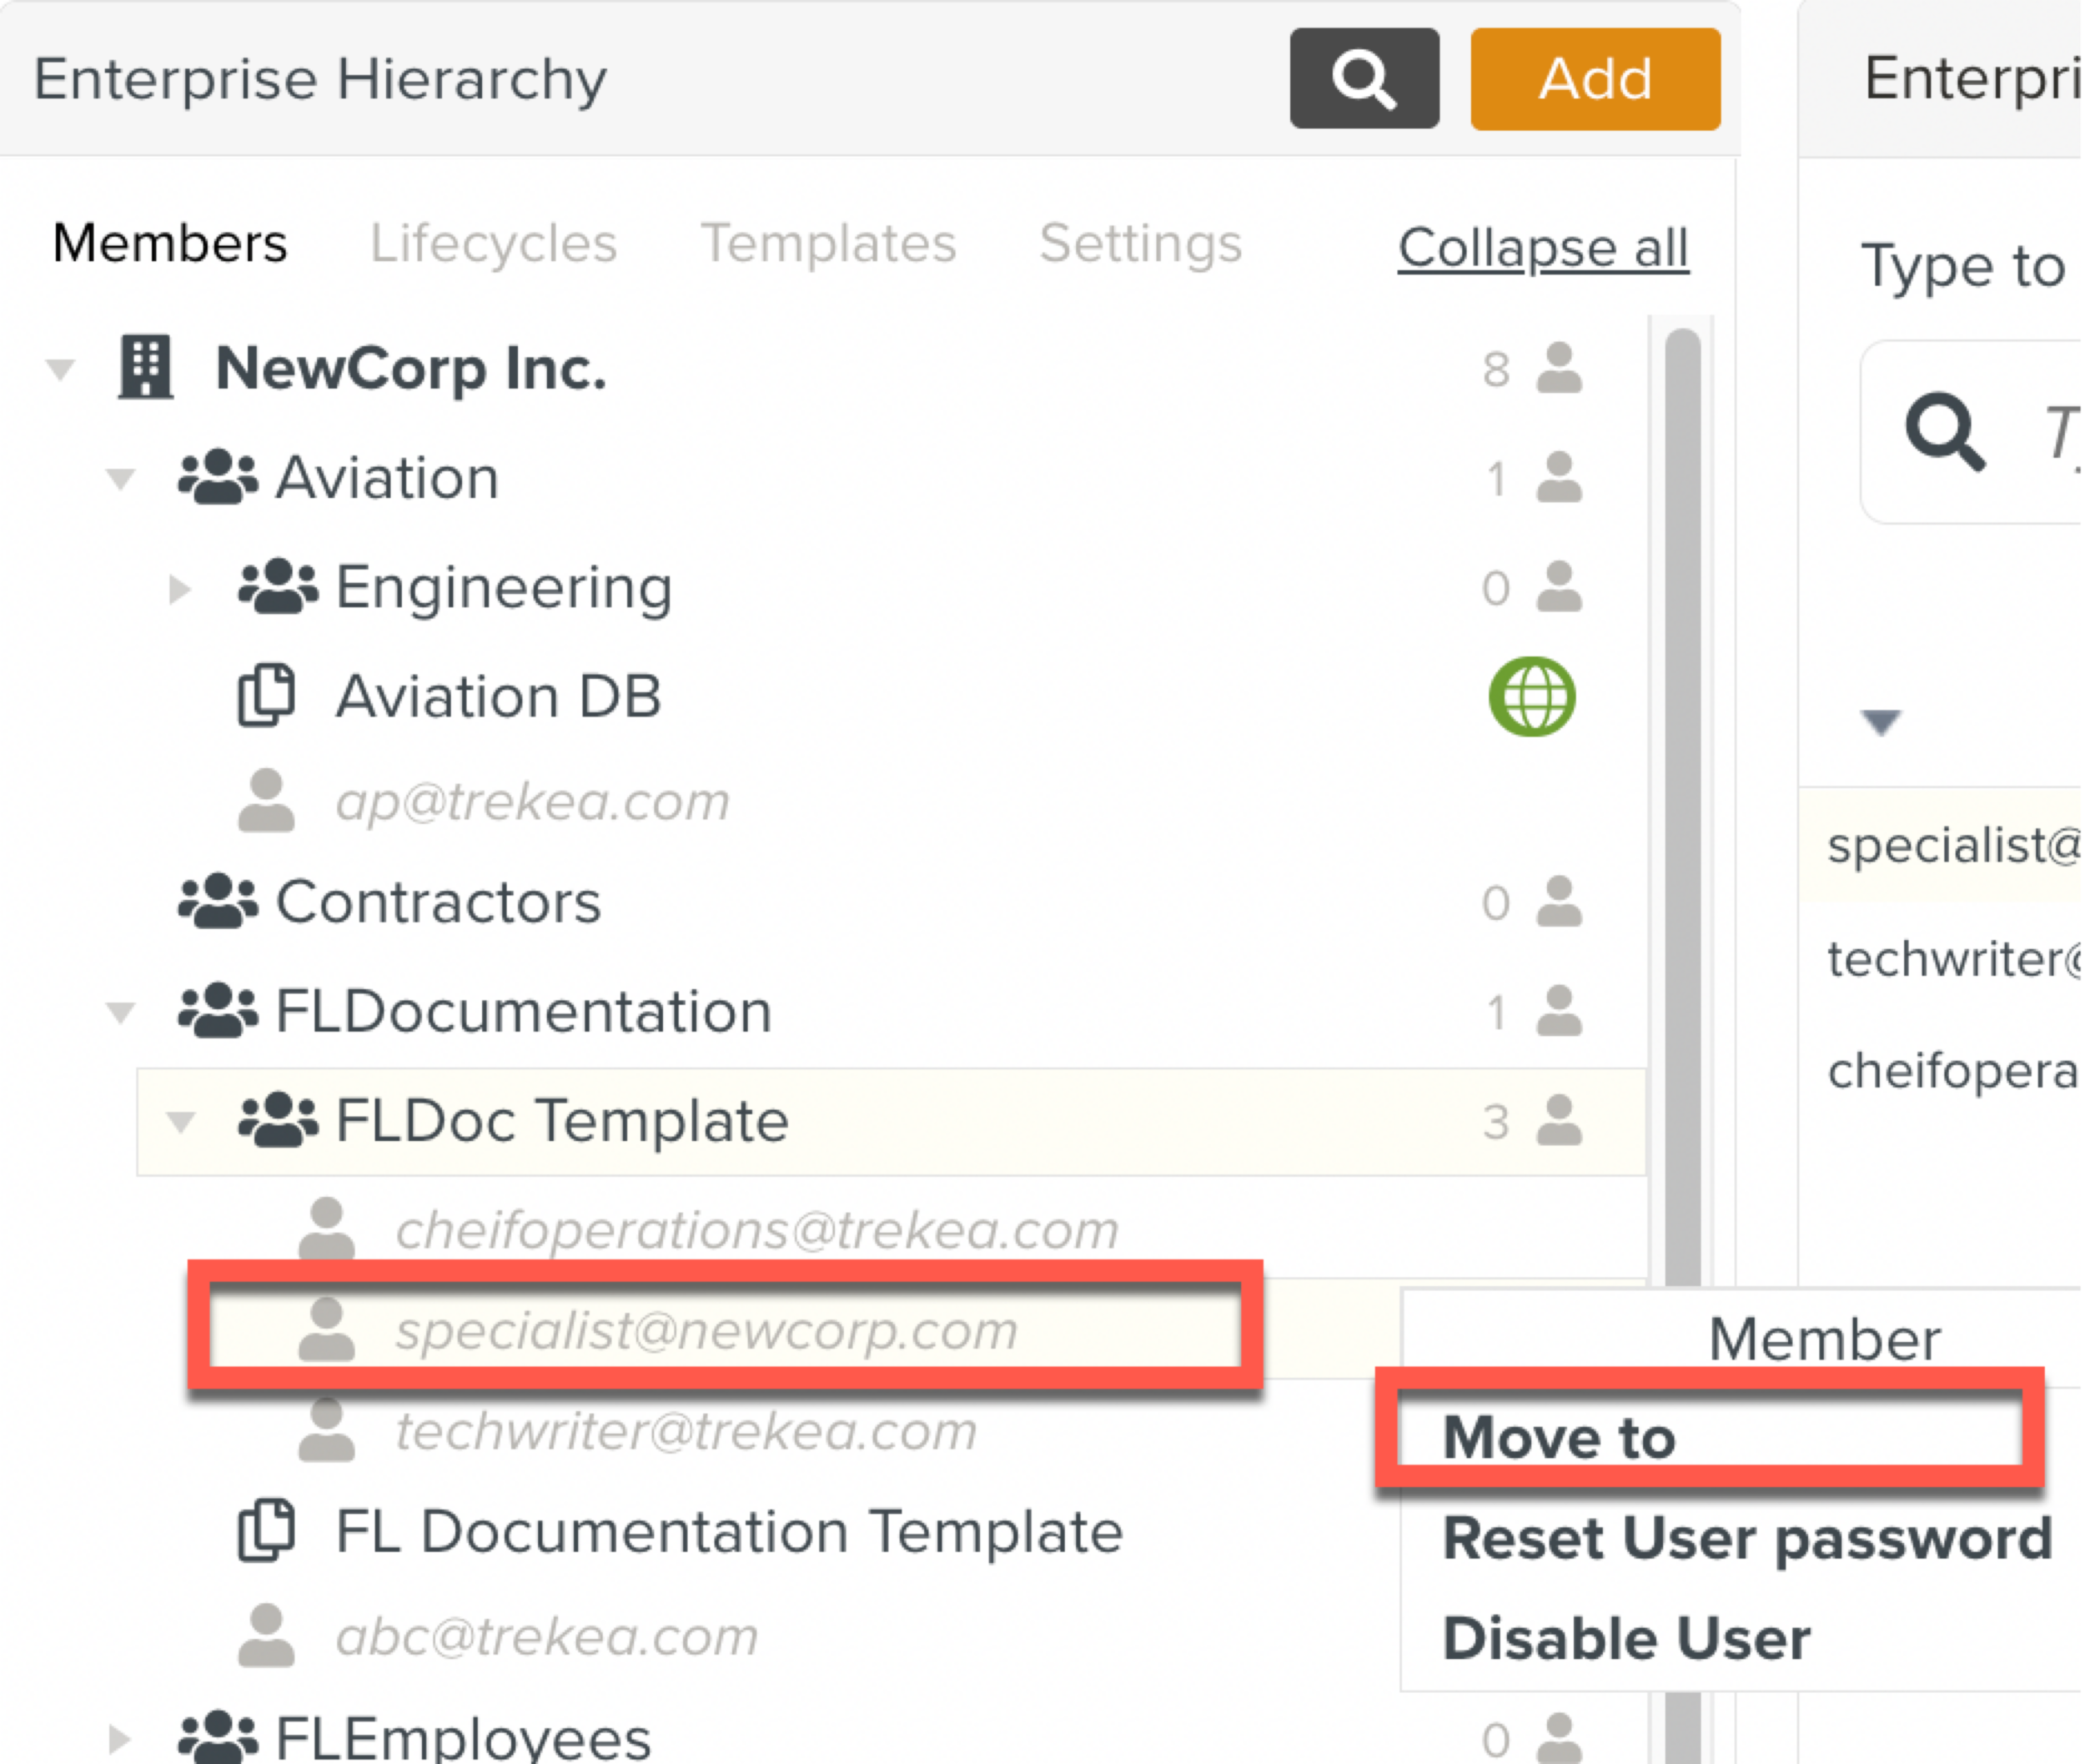2085x1764 pixels.
Task: Expand the FLEmployees group
Action: [119, 1738]
